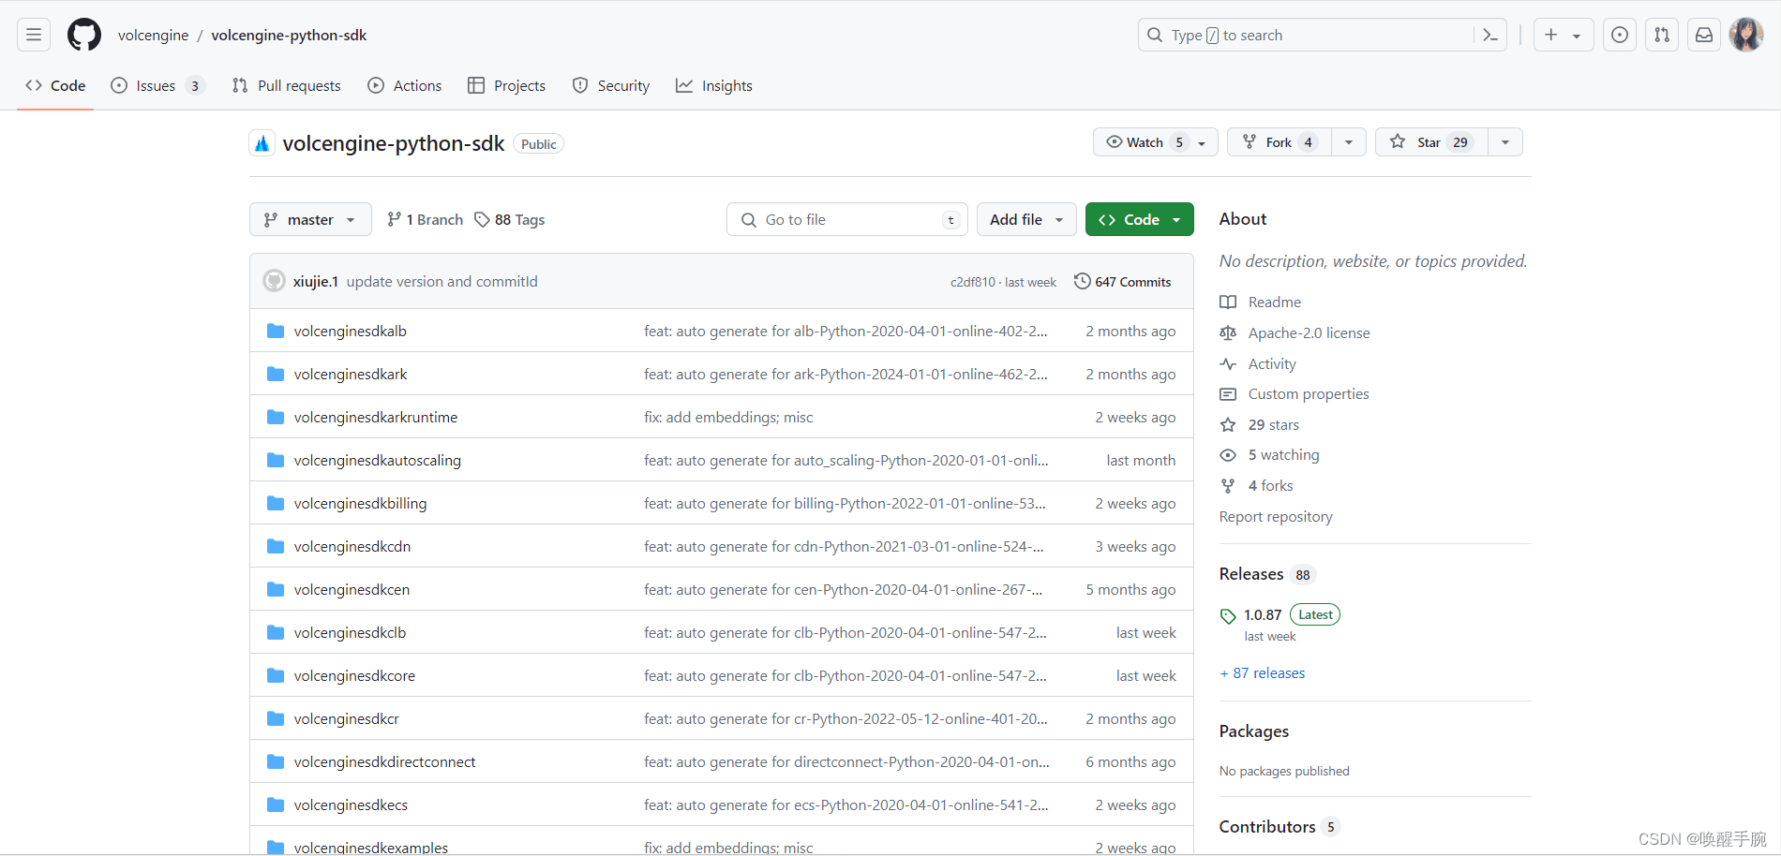
Task: Open volcenginesdkcr folder
Action: point(347,719)
